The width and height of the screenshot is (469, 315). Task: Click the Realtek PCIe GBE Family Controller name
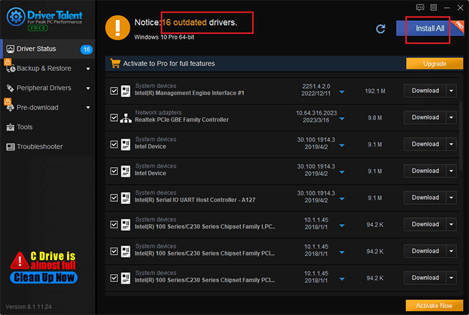pyautogui.click(x=182, y=120)
